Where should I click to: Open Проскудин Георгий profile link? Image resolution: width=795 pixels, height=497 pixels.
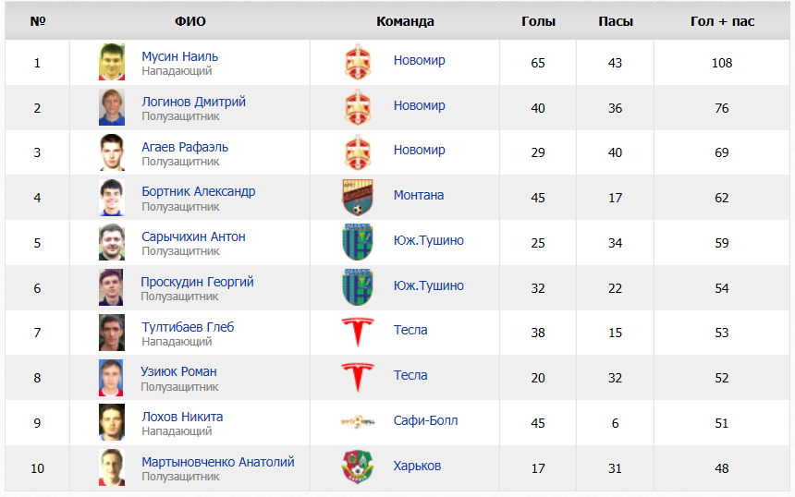coord(197,282)
